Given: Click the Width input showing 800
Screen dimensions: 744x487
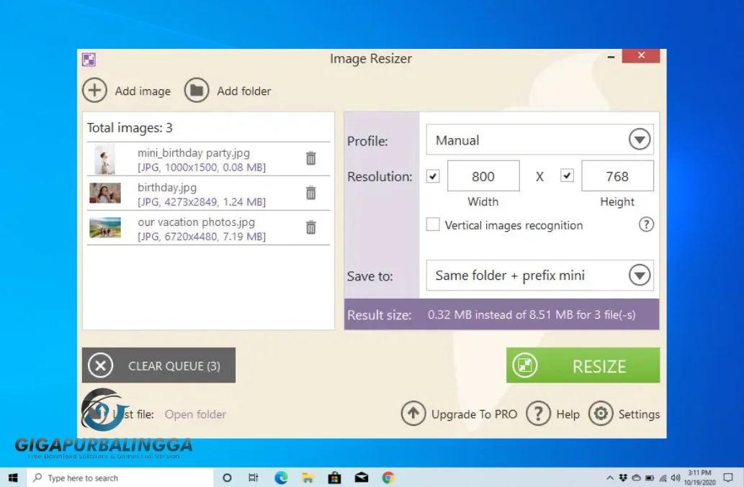Looking at the screenshot, I should (483, 176).
